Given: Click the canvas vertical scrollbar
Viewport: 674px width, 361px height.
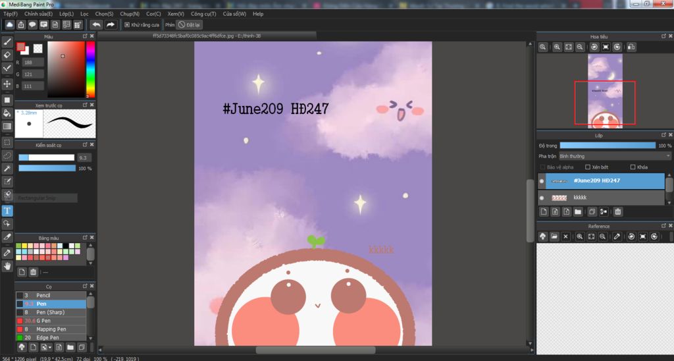Looking at the screenshot, I should (530, 210).
